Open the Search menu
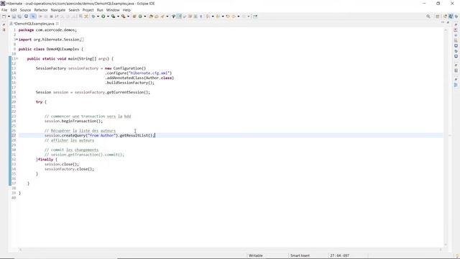The height and width of the screenshot is (259, 460). click(74, 10)
